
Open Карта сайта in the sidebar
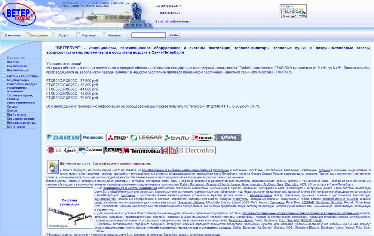16,127
